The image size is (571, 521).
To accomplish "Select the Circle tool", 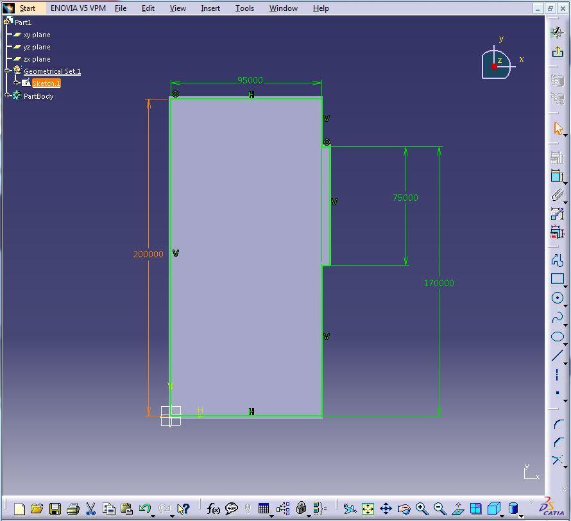I will pos(557,298).
